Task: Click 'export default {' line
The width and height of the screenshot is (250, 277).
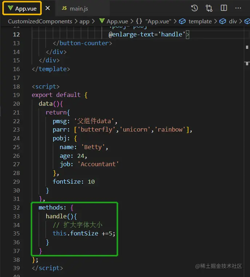Action: [59, 95]
